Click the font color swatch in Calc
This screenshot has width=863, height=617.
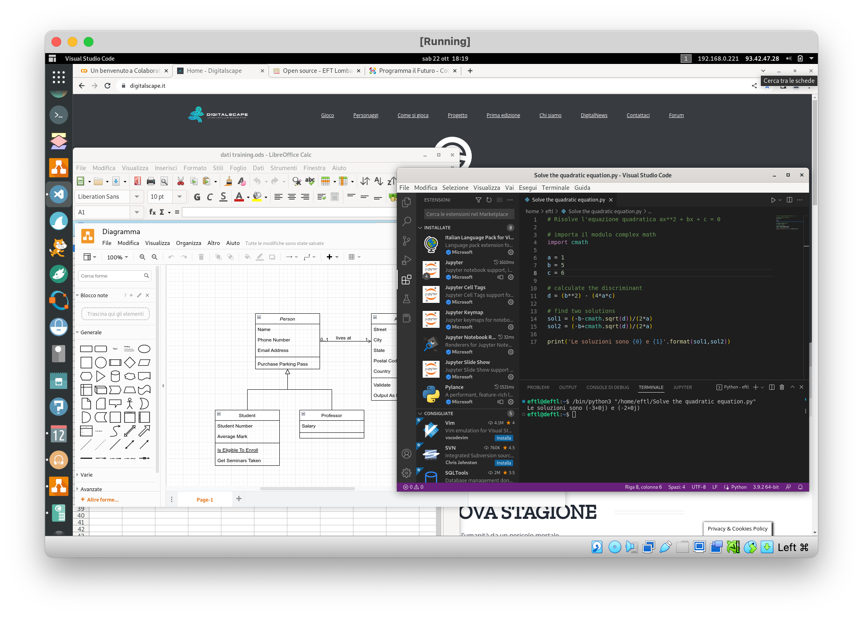click(x=239, y=197)
